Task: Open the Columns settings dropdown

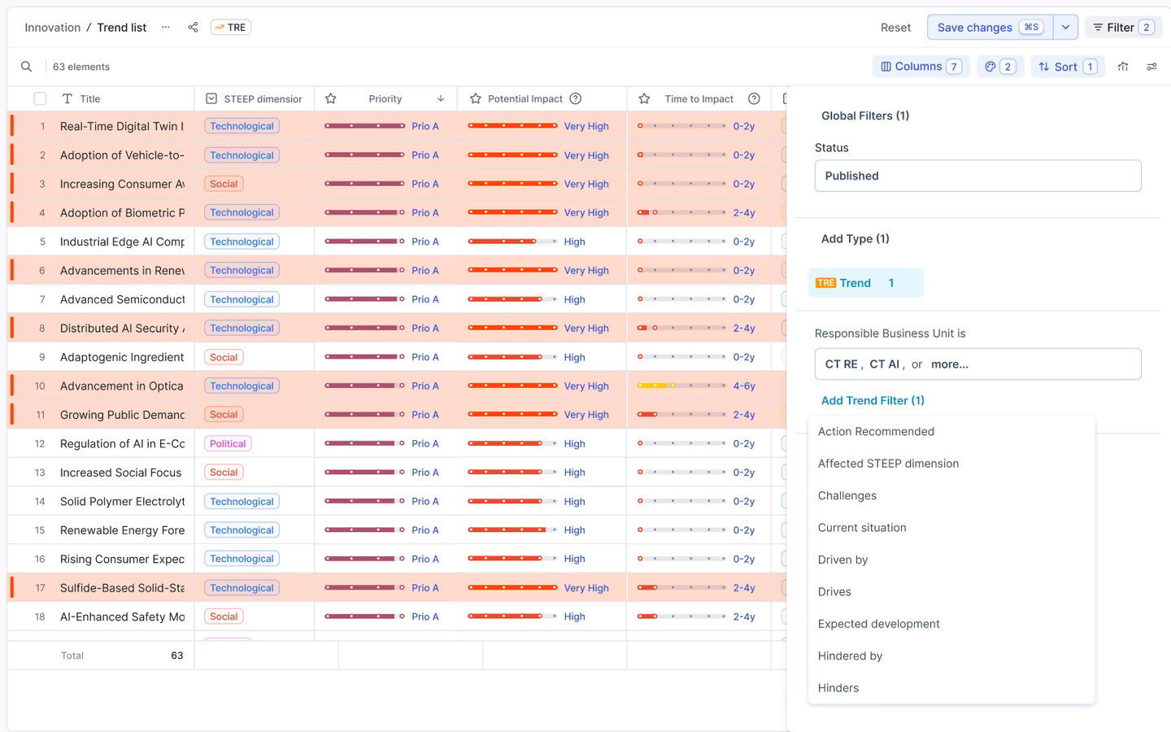Action: [921, 67]
